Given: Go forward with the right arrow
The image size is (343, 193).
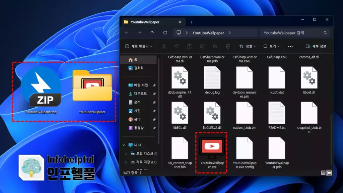Looking at the screenshot, I should point(139,33).
